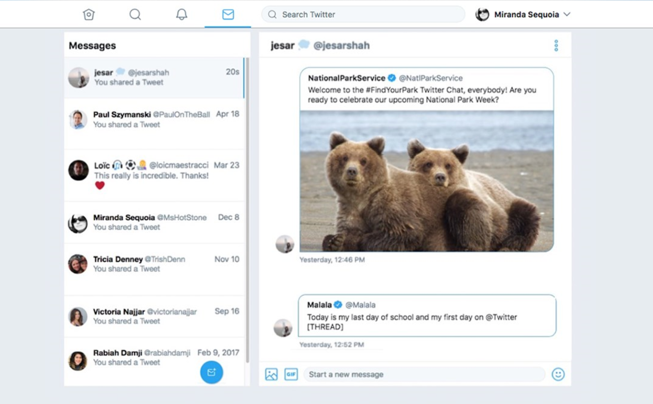Click the Search Twitter field

(x=363, y=14)
